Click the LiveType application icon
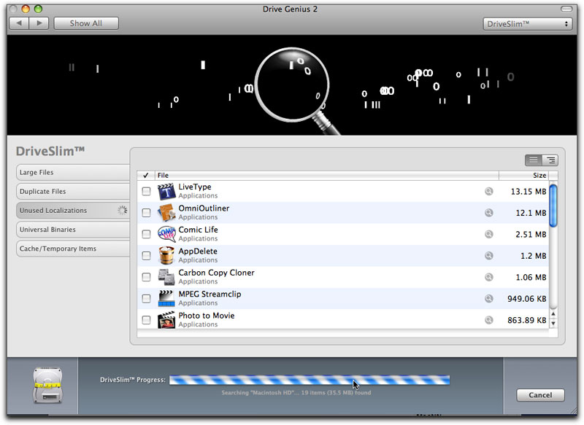 (x=166, y=191)
